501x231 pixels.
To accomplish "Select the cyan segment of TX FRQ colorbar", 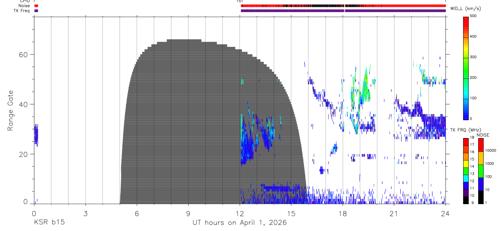I will point(466,178).
